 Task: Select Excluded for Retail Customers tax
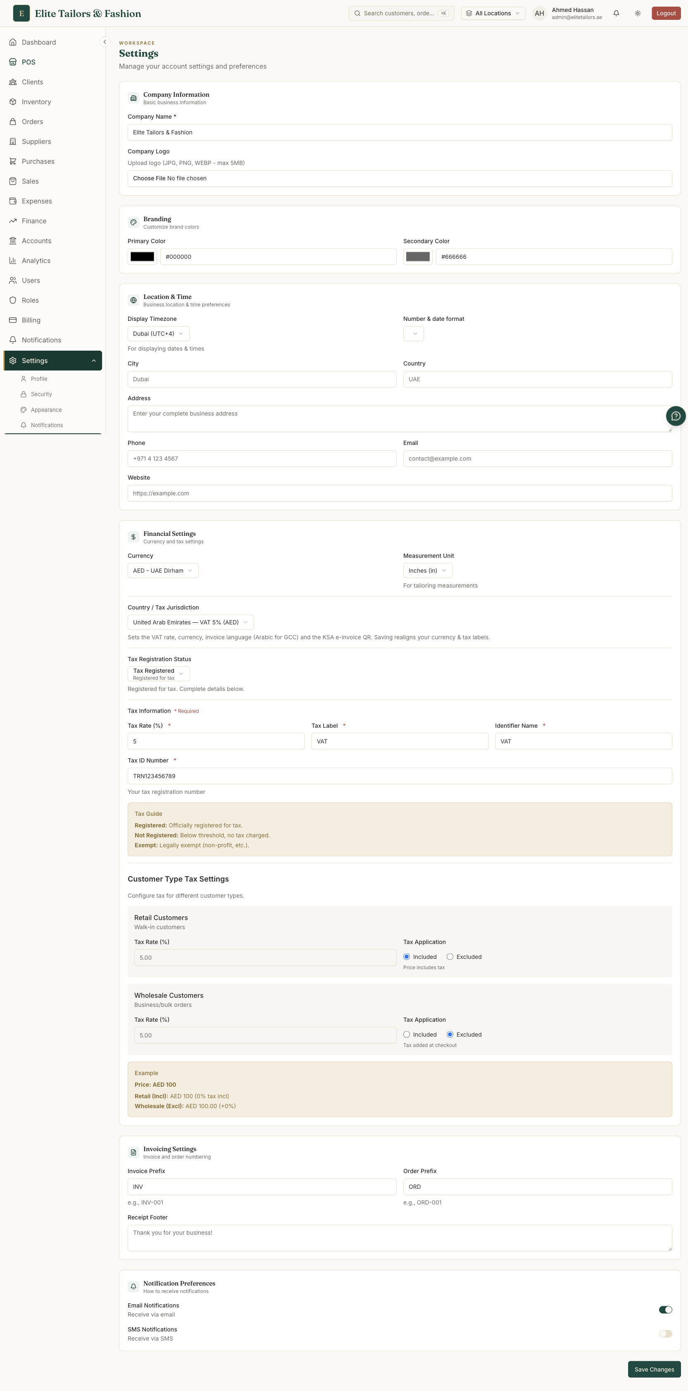[x=450, y=957]
